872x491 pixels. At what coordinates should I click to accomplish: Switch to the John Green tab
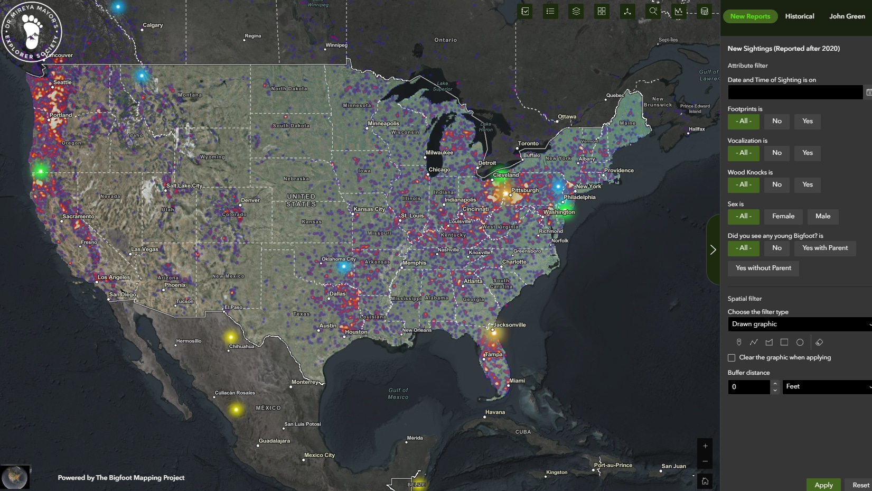coord(847,16)
